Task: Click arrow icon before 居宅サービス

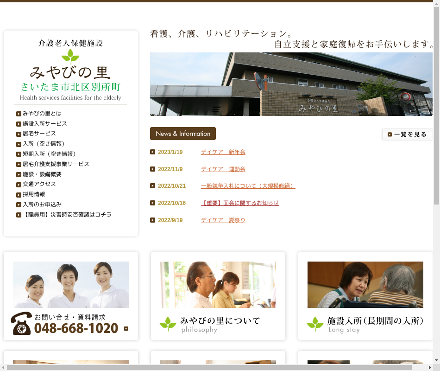Action: (x=19, y=134)
